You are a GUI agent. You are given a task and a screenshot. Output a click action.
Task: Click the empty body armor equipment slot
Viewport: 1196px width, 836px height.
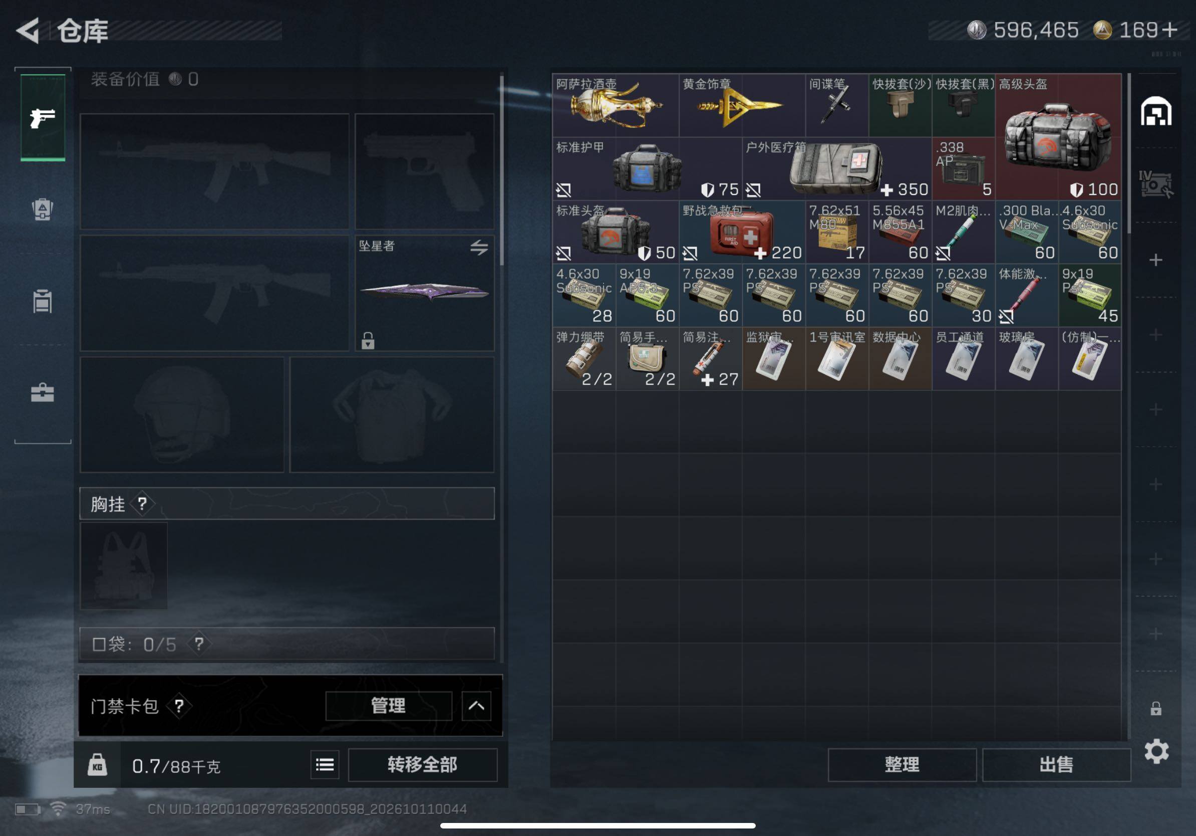click(392, 414)
